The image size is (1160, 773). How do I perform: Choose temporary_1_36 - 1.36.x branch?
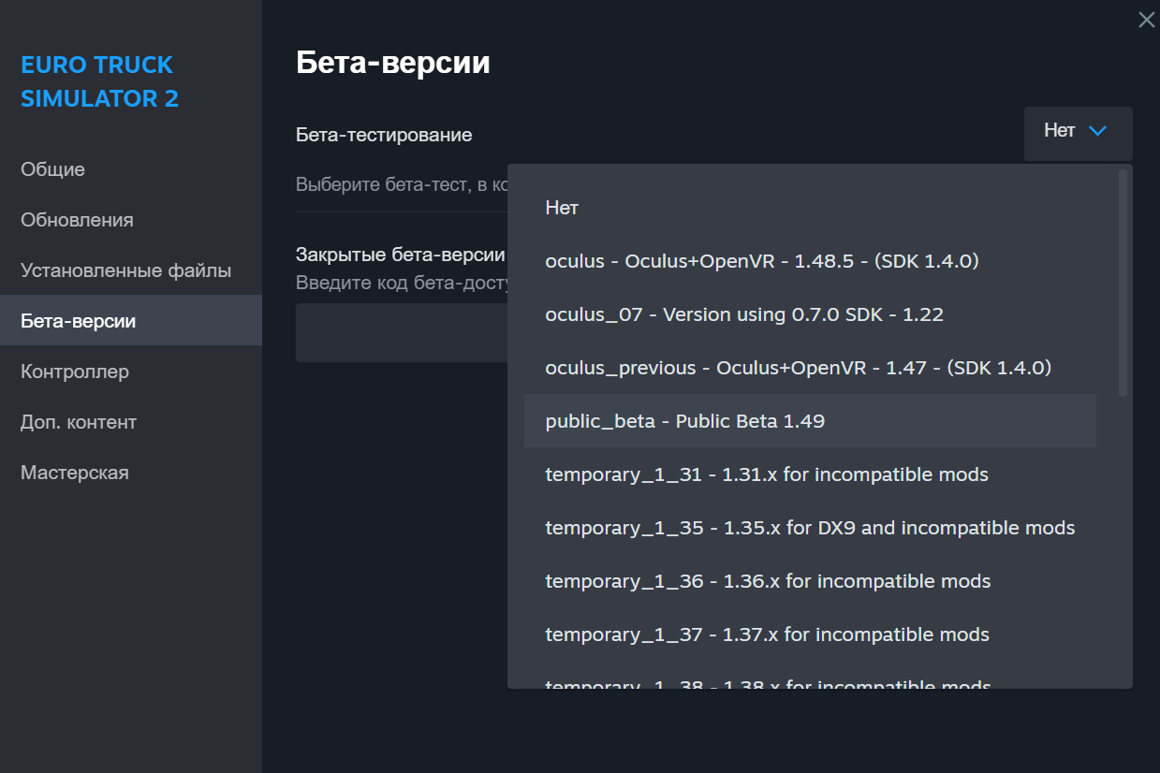767,581
